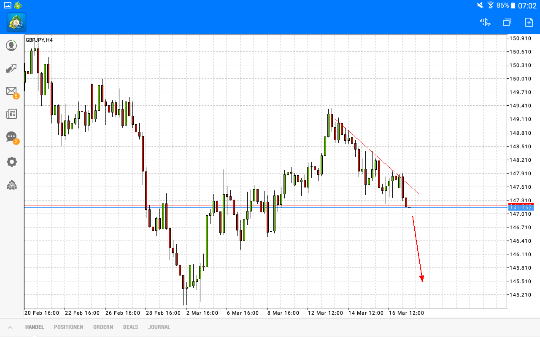Screen dimensions: 540x337
Task: Open the News section
Action: coord(11,113)
